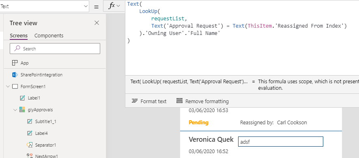Viewport: 359px width, 158px height.
Task: Click the adsf text input field
Action: 281,142
